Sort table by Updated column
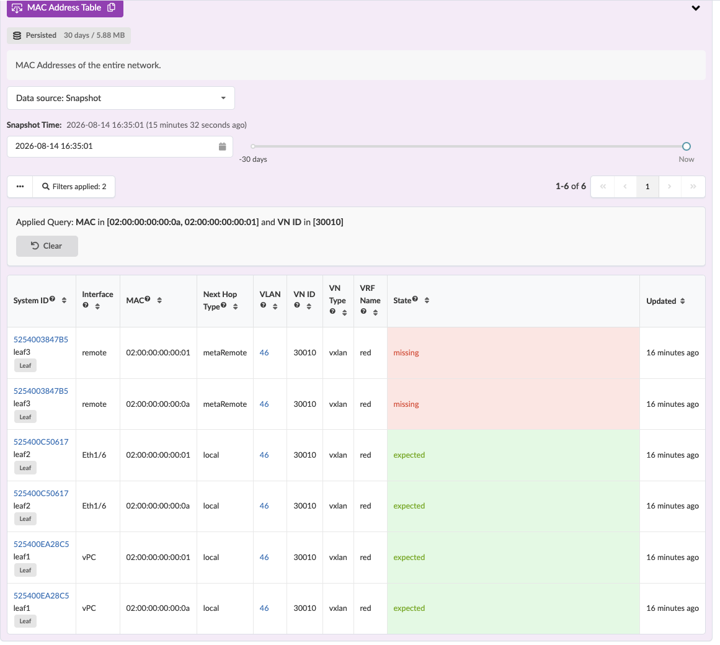 click(682, 301)
